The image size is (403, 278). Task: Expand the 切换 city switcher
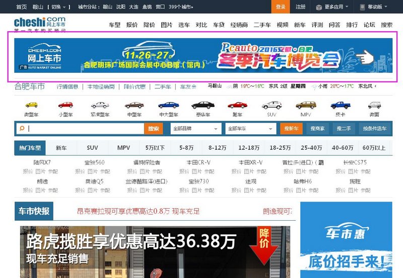point(58,7)
